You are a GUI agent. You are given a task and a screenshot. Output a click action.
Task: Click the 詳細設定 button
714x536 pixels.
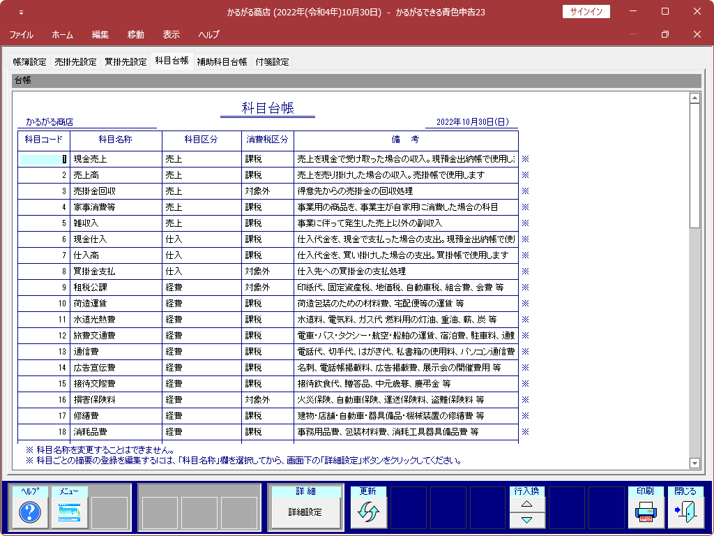click(305, 512)
